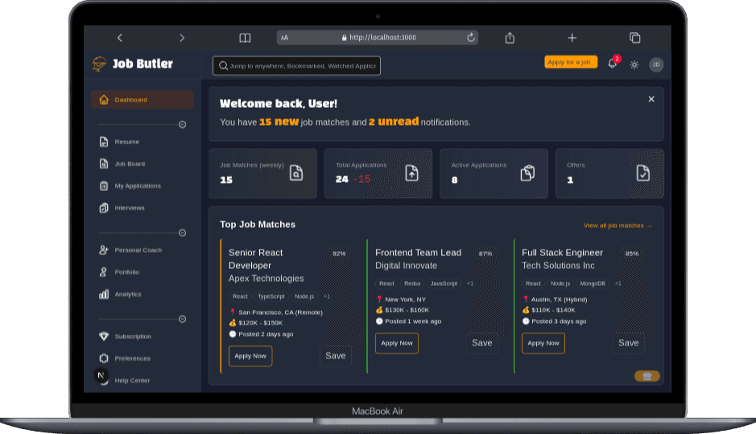The width and height of the screenshot is (756, 434).
Task: Click the 87% match badge
Action: tap(485, 254)
